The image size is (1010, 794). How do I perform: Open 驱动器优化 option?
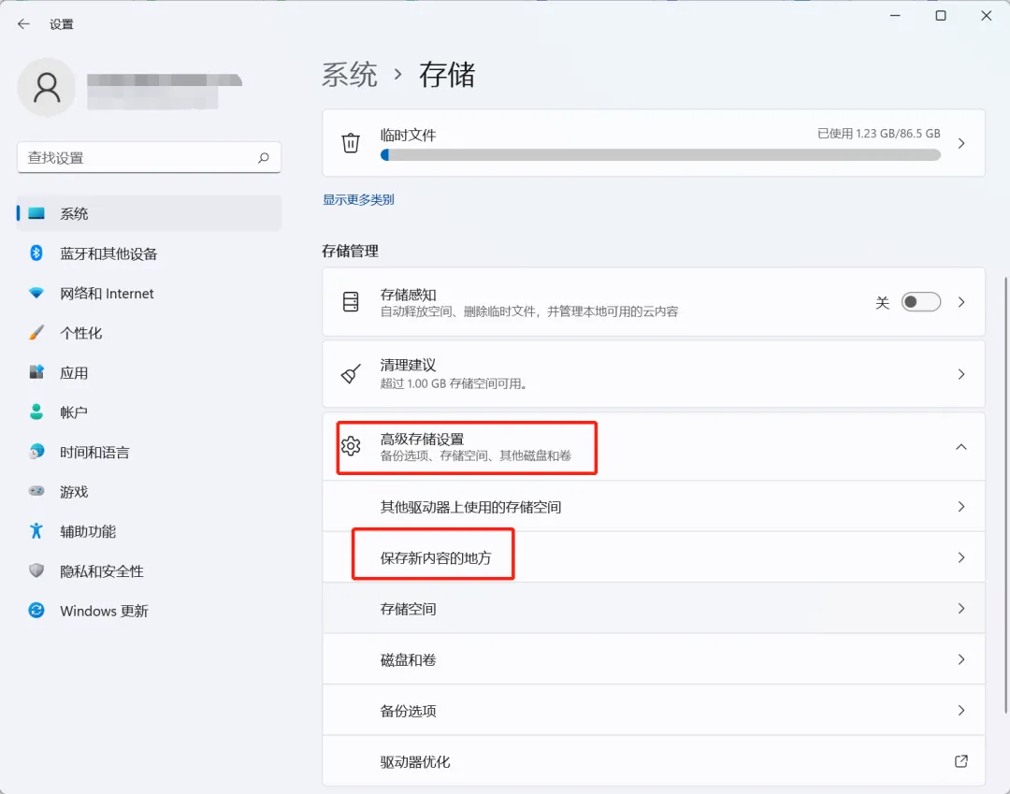(654, 761)
